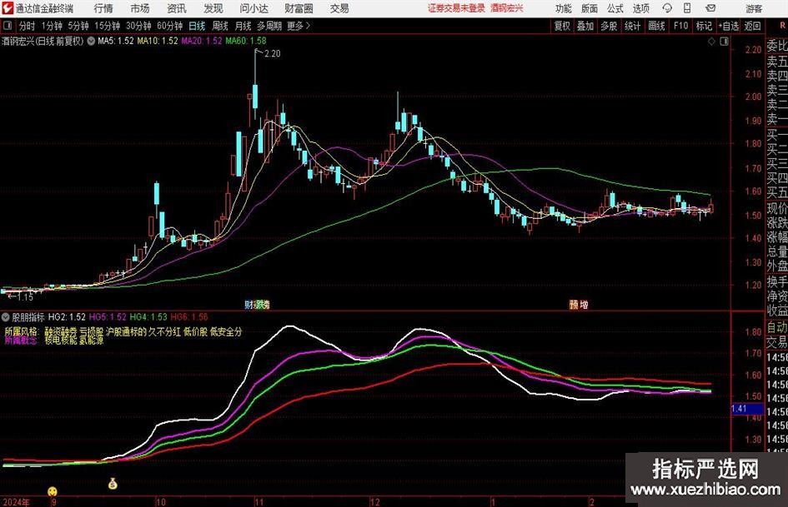Click the 多股 multi-stock button
Image resolution: width=788 pixels, height=507 pixels.
pos(609,26)
